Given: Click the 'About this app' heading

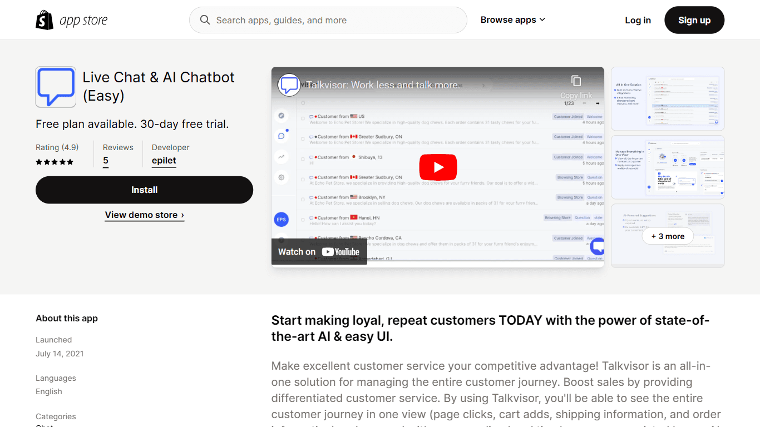Looking at the screenshot, I should pyautogui.click(x=67, y=319).
